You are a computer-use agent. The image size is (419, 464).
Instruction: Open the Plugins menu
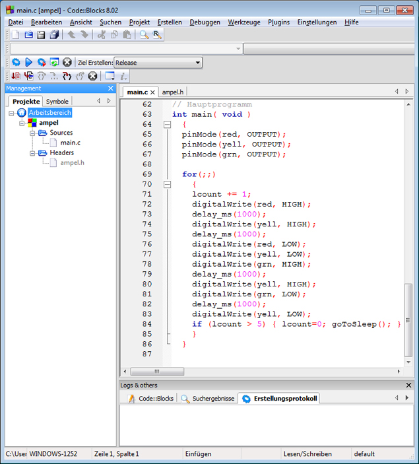click(x=278, y=22)
